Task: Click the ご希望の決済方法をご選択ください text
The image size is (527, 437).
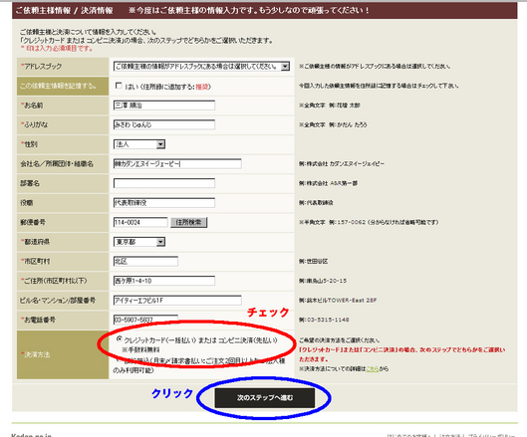Action: [x=340, y=339]
